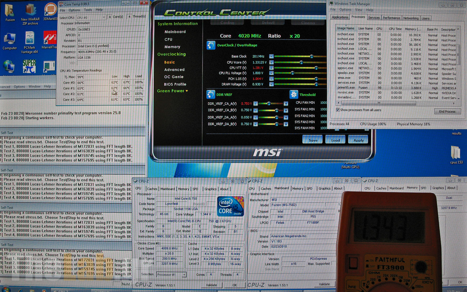Screen dimensions: 467x292
Task: Switch to the Performance tab in Task Manager
Action: [x=391, y=18]
